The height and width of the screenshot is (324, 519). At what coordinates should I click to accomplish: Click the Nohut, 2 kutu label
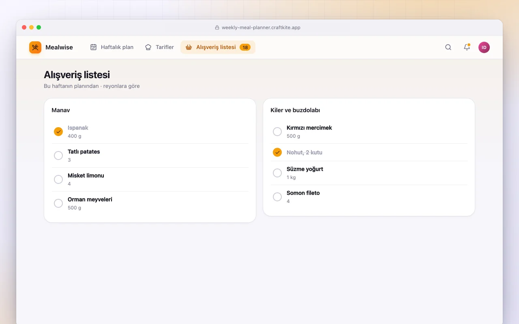point(305,152)
